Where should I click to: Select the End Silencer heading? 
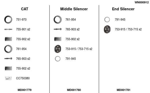coord(123,9)
